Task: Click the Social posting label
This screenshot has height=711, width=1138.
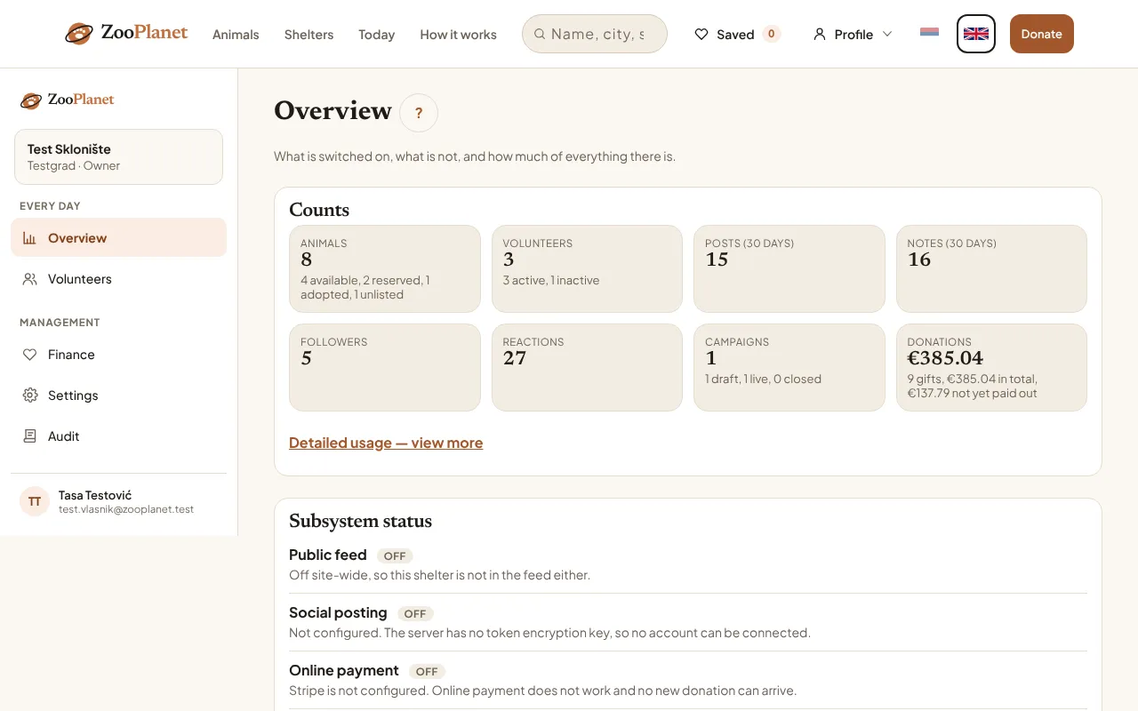Action: tap(338, 612)
